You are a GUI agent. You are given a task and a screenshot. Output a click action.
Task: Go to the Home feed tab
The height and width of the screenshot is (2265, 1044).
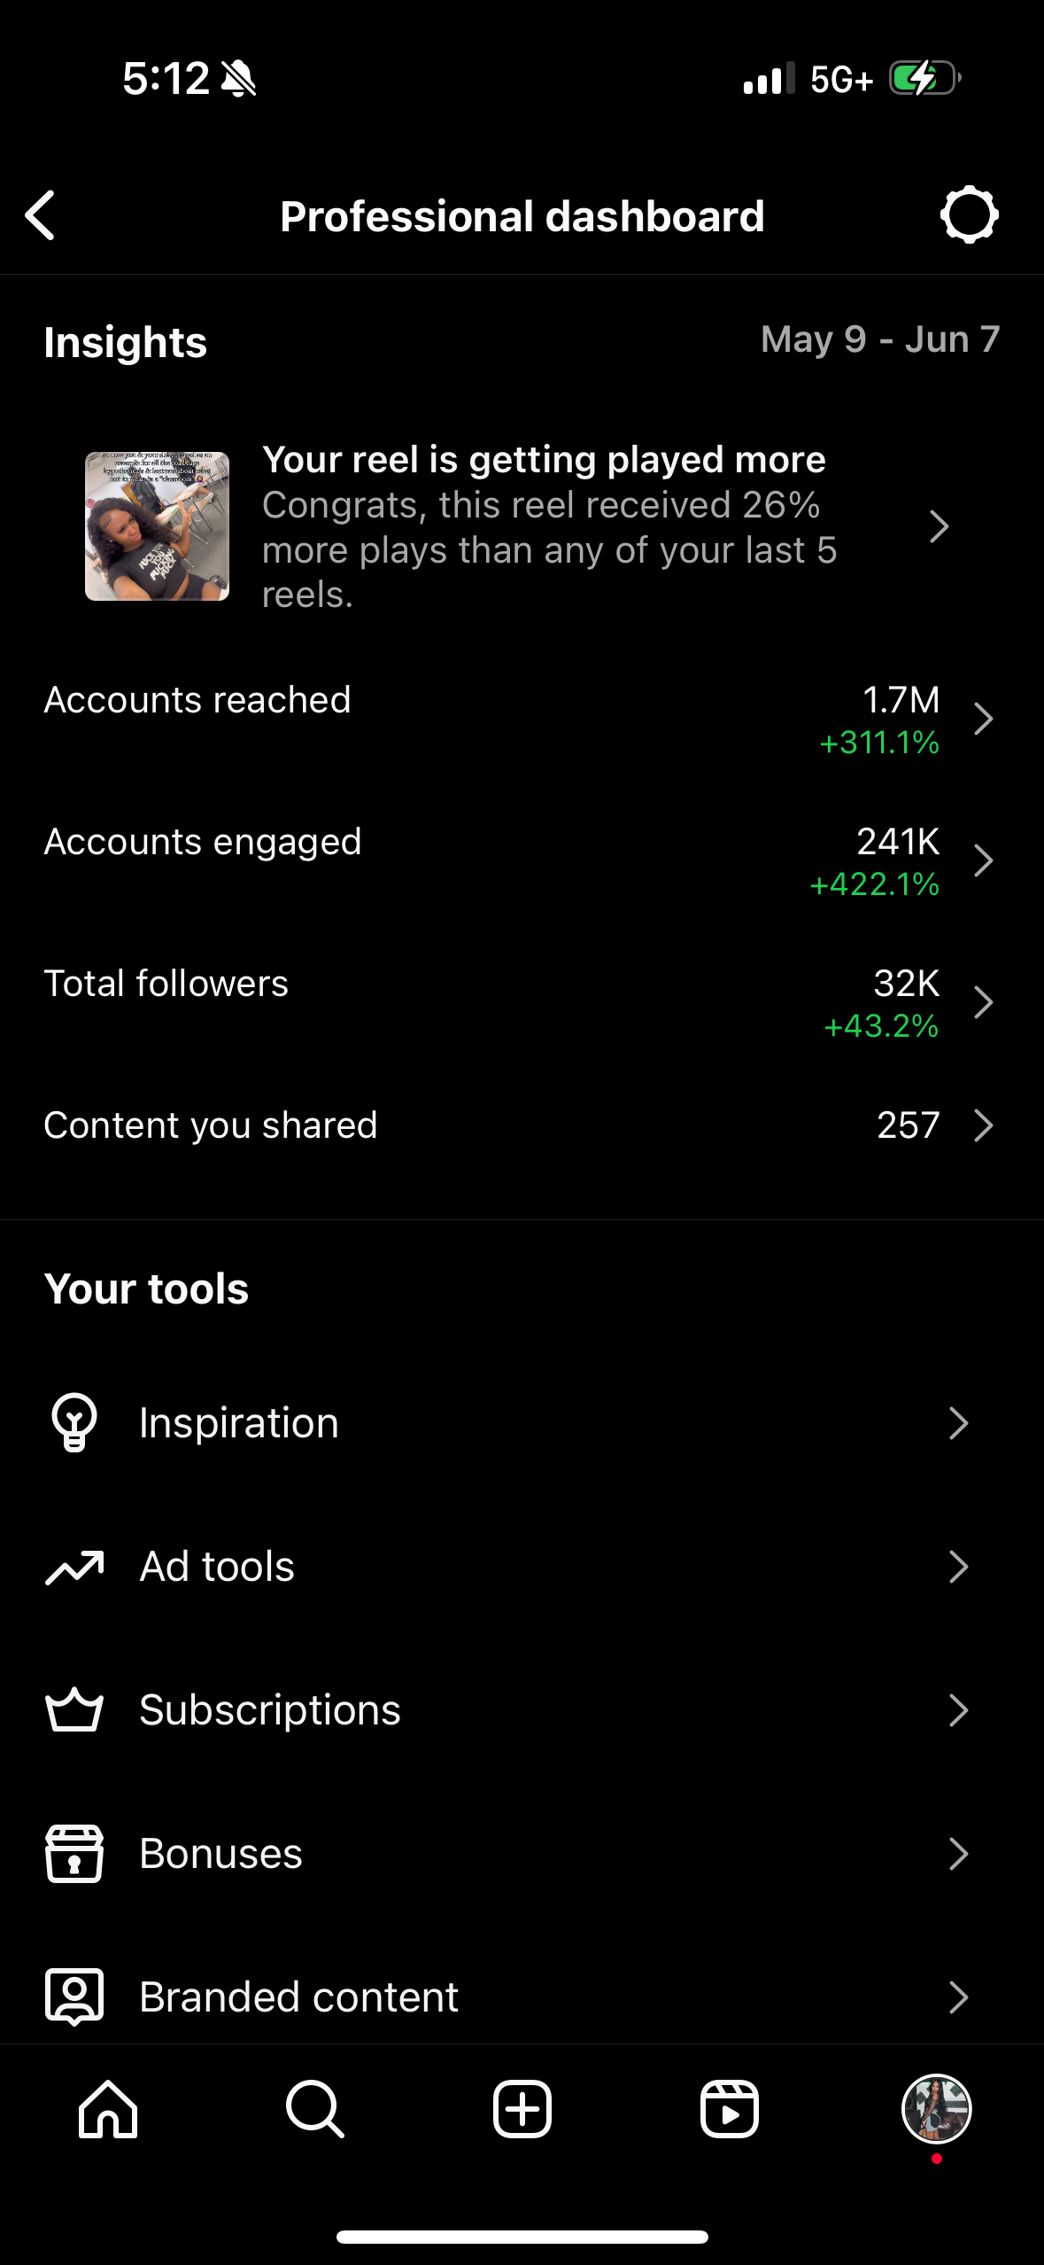point(108,2109)
